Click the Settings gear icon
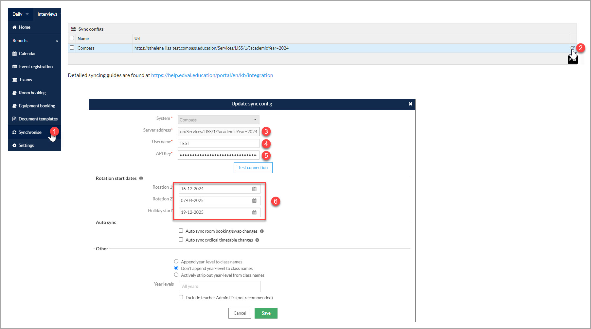This screenshot has width=591, height=329. tap(14, 146)
